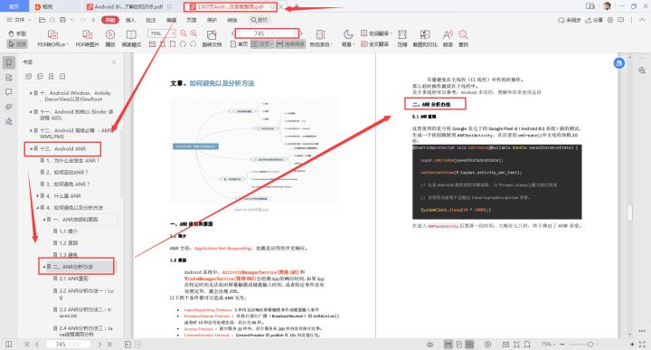Expand the 4. 什么是 ANR bookmark
This screenshot has width=651, height=350.
pos(37,195)
